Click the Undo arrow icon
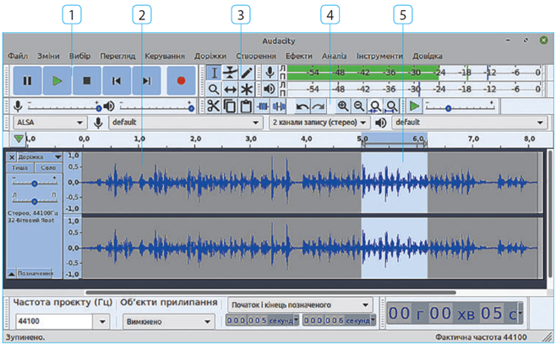The image size is (556, 345). (302, 106)
